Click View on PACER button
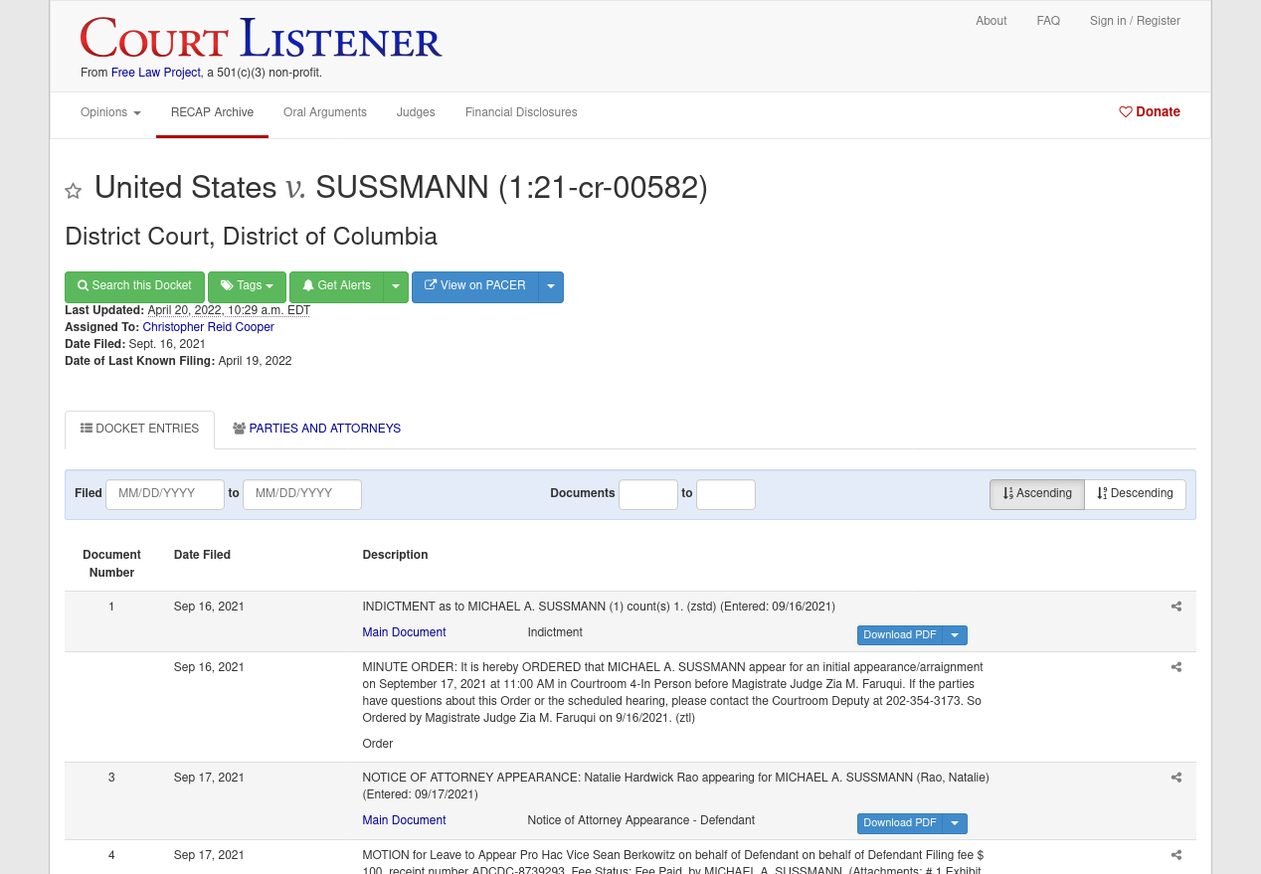The width and height of the screenshot is (1261, 874). pos(475,286)
